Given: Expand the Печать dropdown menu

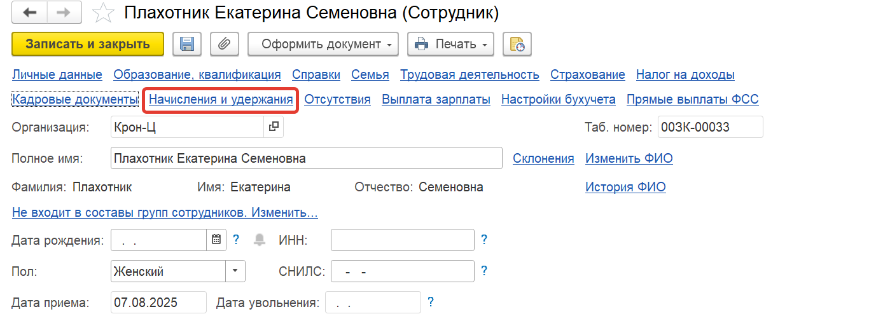Looking at the screenshot, I should pyautogui.click(x=450, y=44).
